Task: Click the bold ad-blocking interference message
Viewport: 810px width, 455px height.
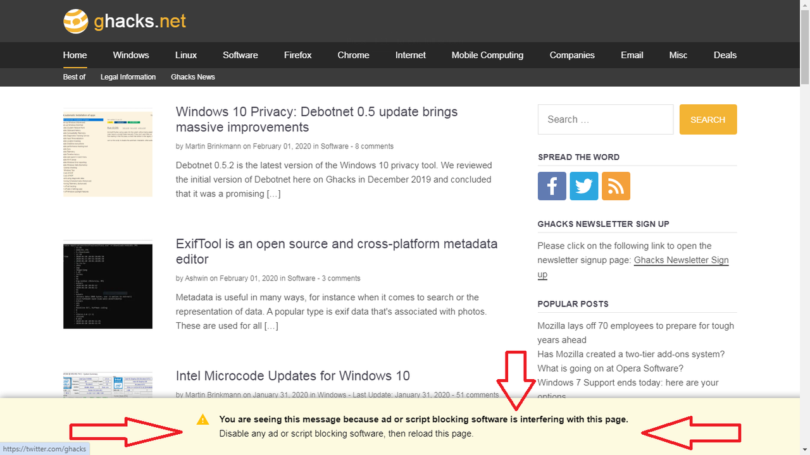Action: (423, 420)
